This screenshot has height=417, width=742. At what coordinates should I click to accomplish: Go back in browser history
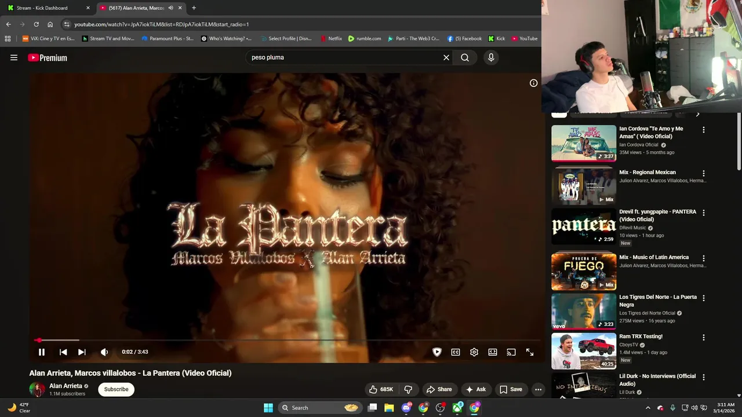click(8, 24)
